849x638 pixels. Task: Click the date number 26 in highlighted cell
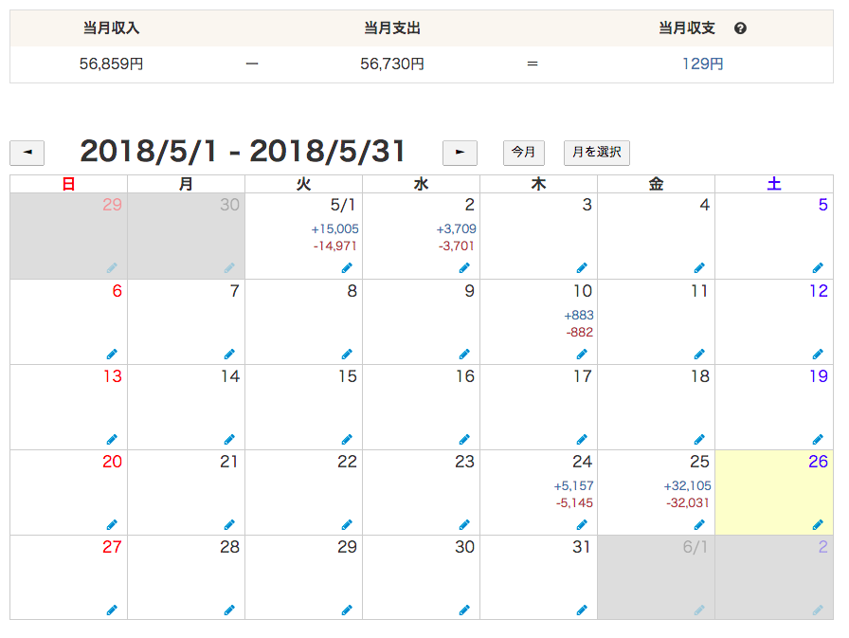[x=818, y=462]
